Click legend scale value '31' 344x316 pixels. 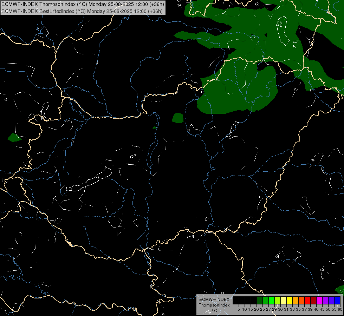(286, 309)
